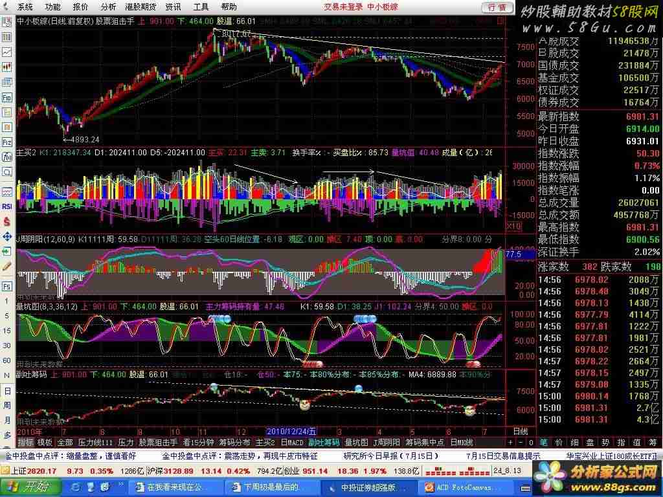Click the top list-view icon in left toolbar
This screenshot has width=663, height=497.
pyautogui.click(x=6, y=23)
